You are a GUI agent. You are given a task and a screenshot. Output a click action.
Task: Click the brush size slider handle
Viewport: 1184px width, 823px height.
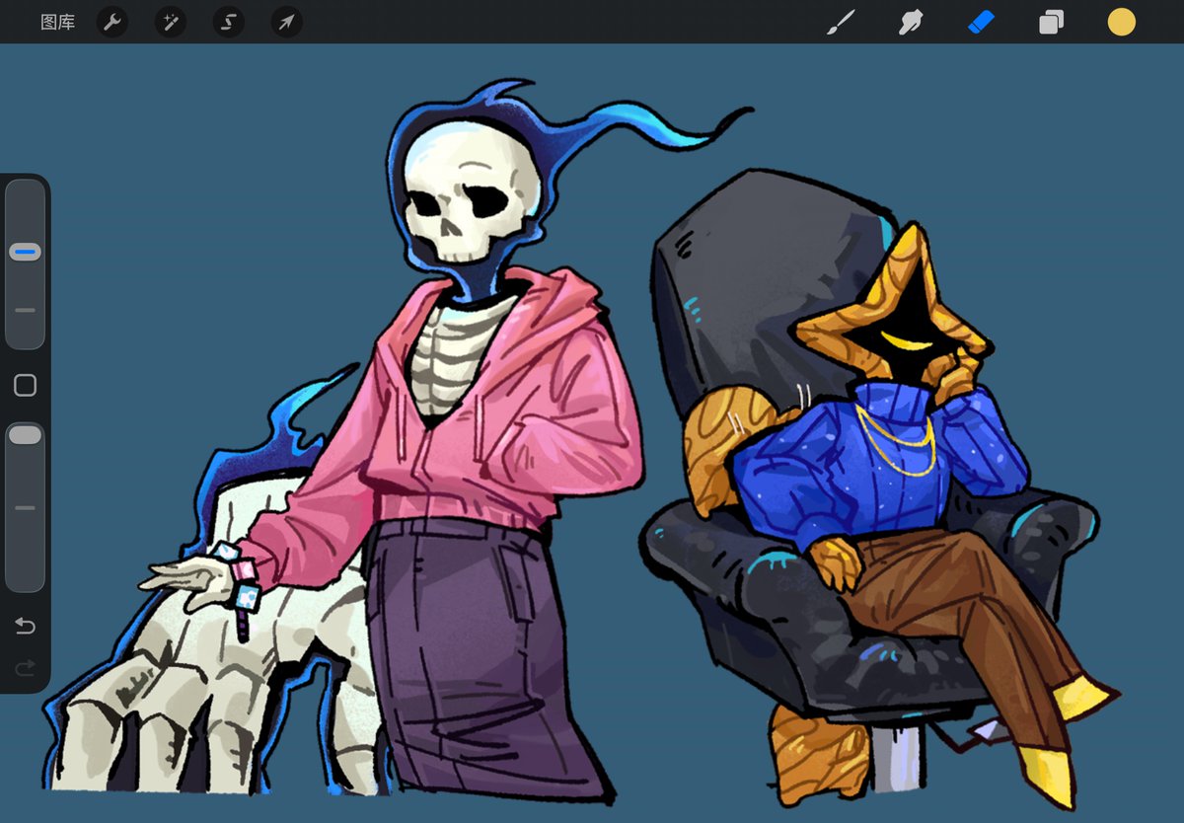coord(26,253)
